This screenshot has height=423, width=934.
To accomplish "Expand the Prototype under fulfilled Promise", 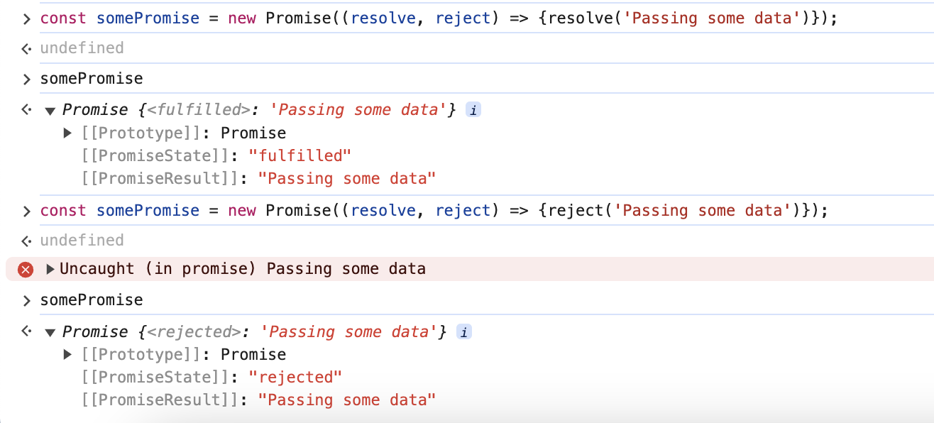I will [68, 133].
